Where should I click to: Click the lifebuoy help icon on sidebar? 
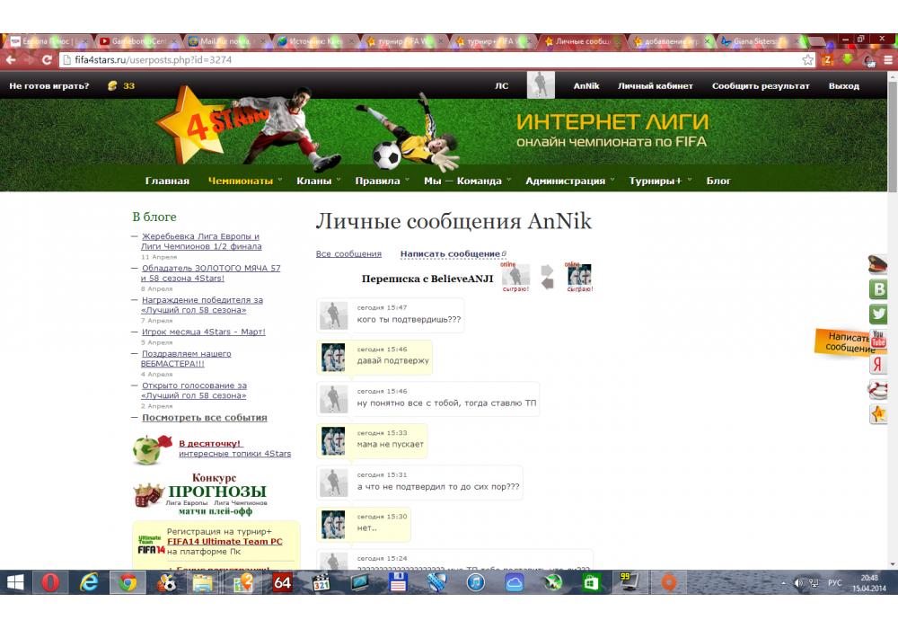tap(878, 389)
